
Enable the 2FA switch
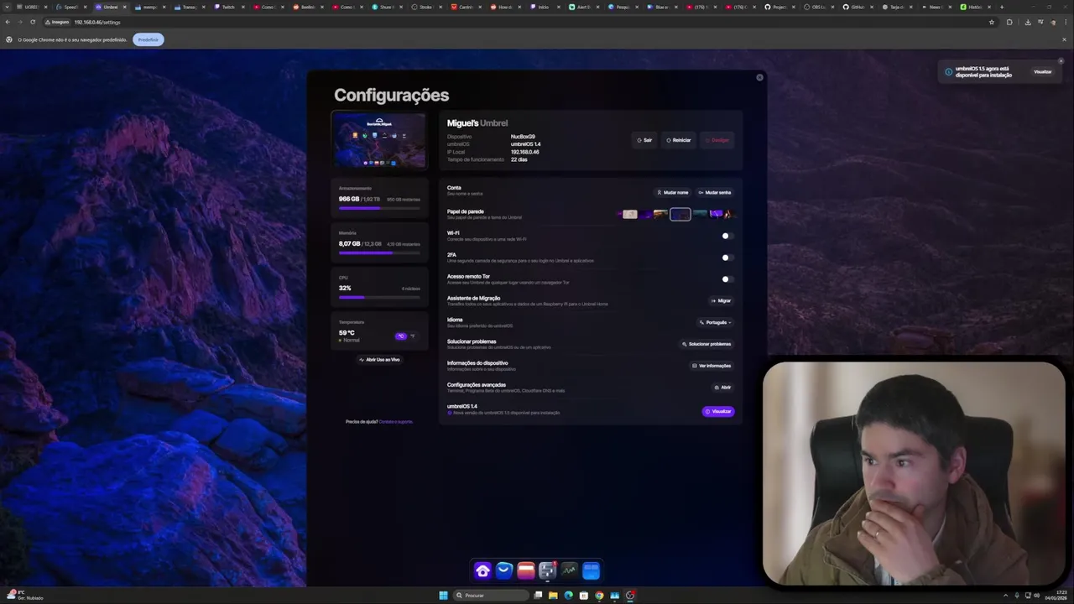click(727, 258)
